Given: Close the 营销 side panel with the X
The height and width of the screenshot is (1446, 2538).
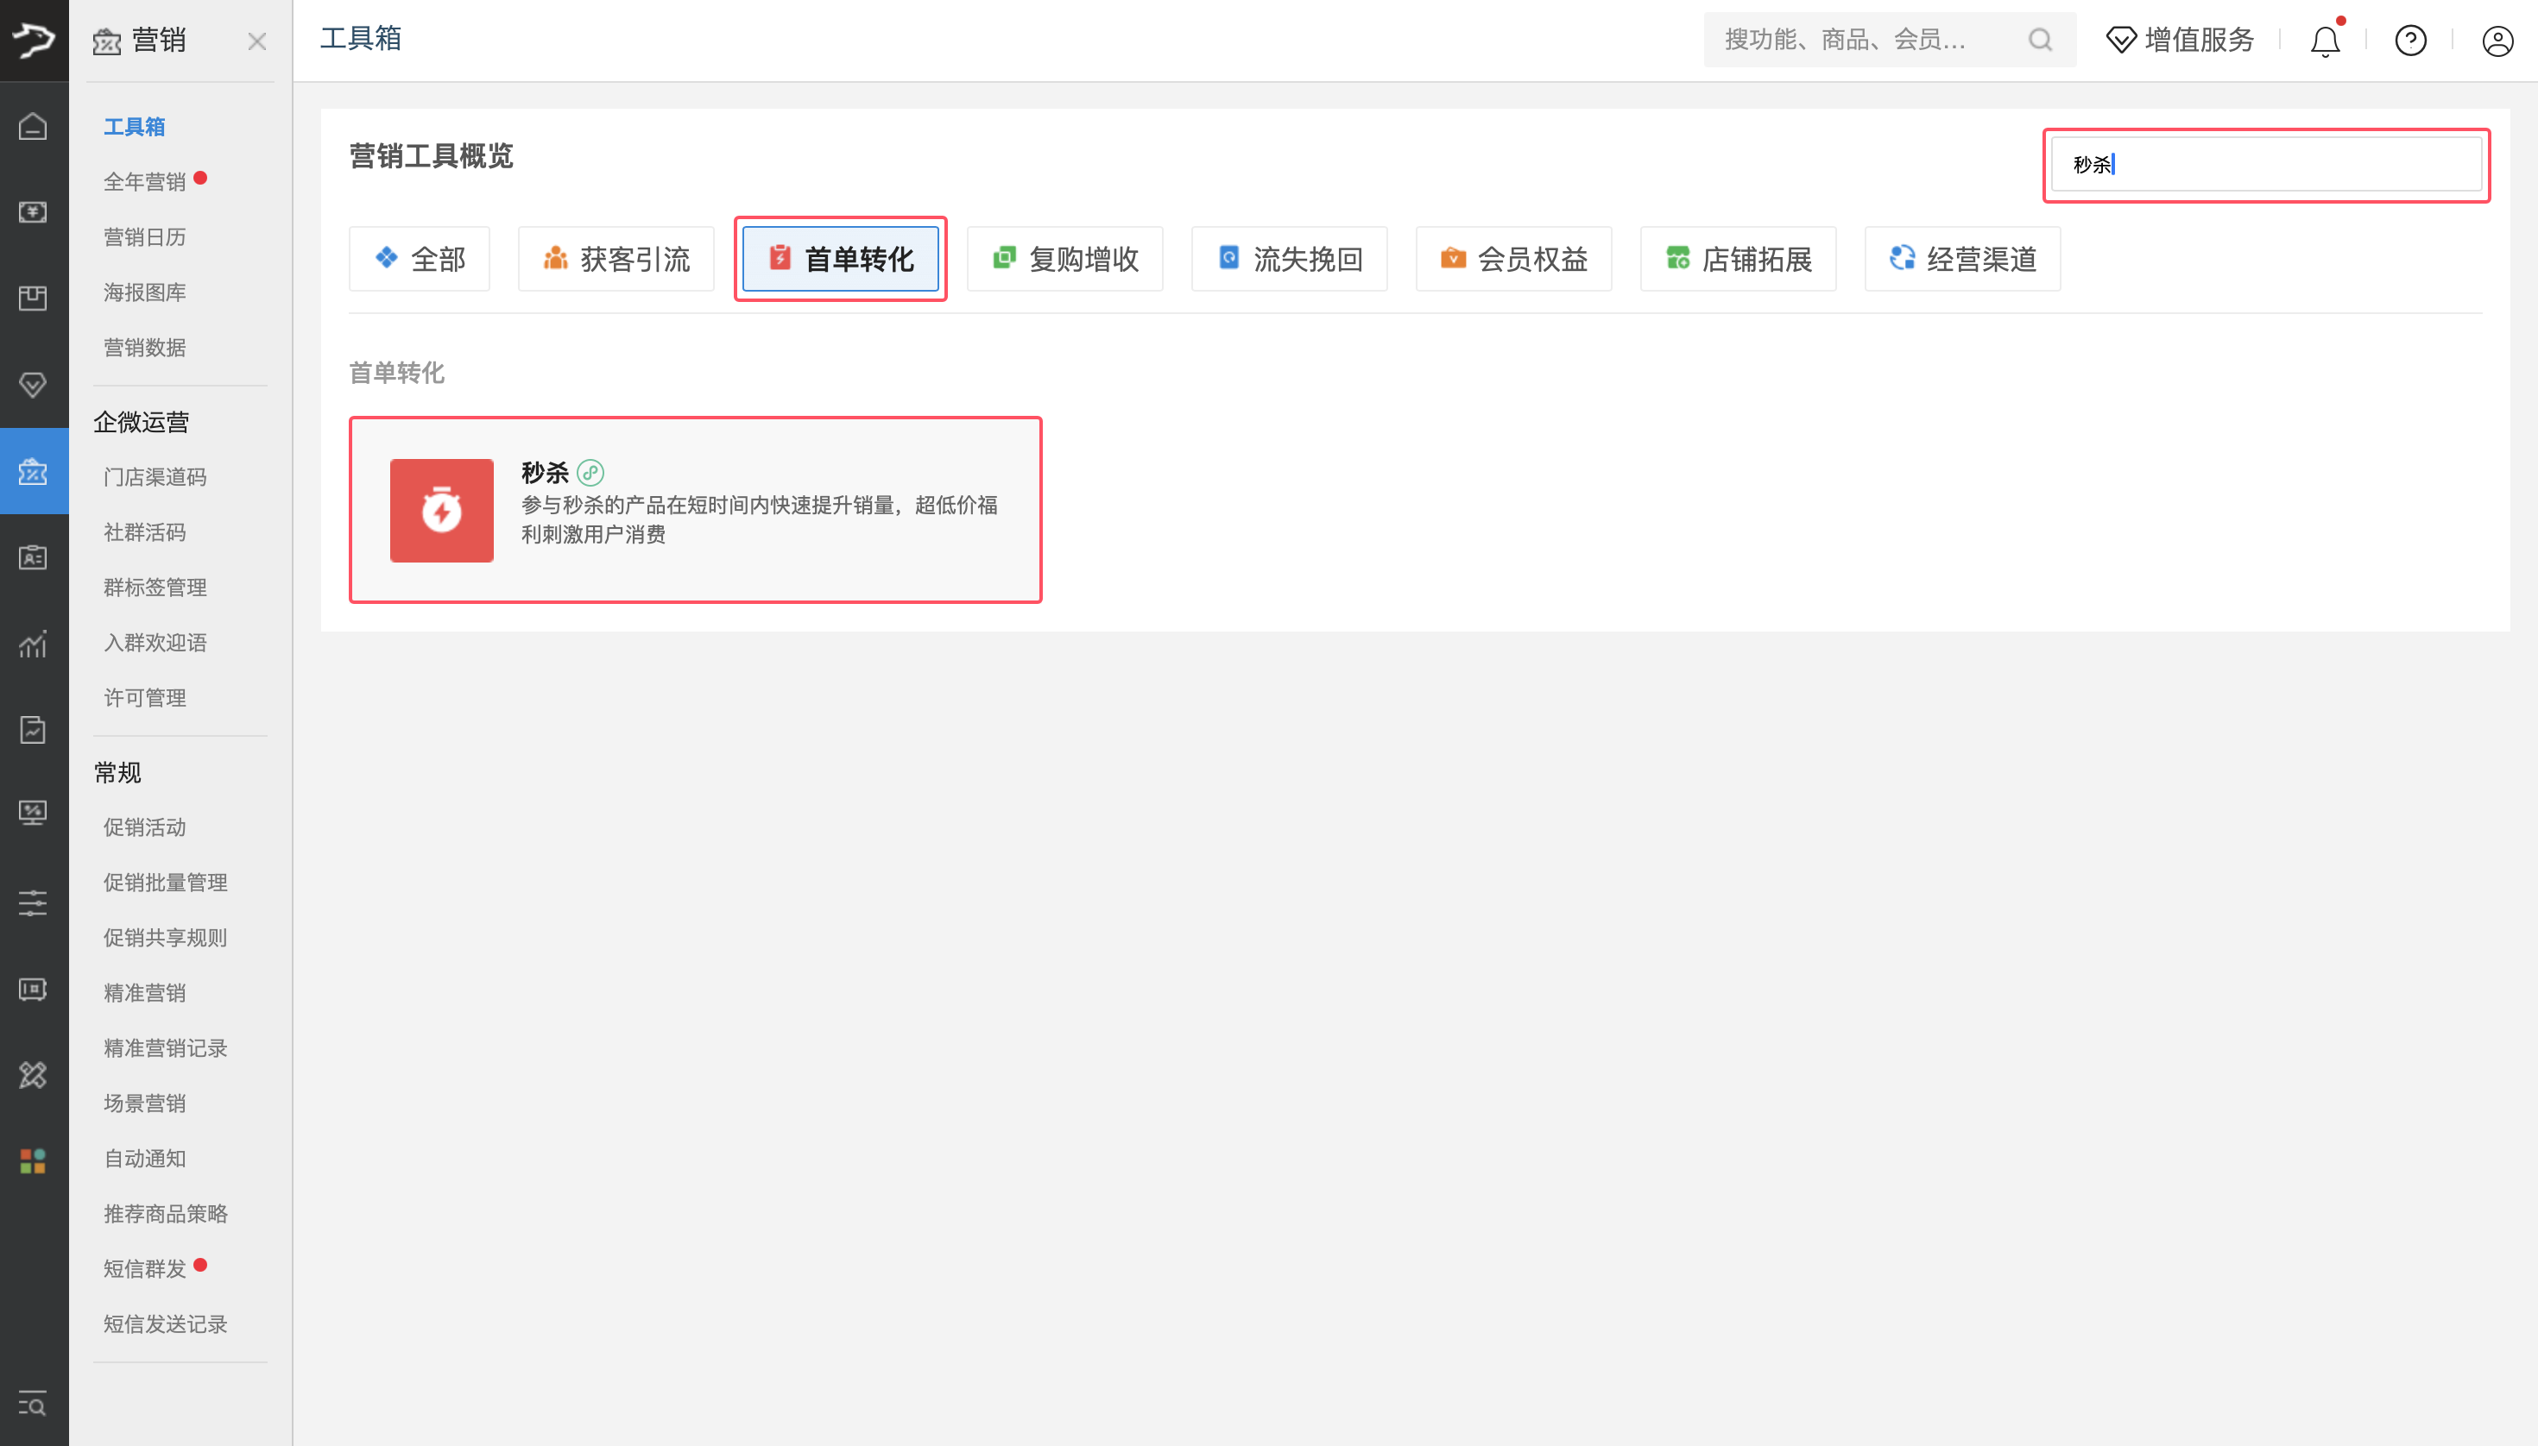Looking at the screenshot, I should 257,41.
